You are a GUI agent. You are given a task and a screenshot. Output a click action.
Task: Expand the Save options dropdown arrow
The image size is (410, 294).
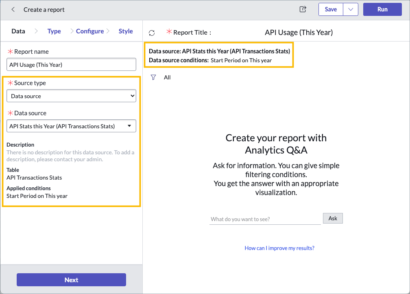tap(350, 9)
